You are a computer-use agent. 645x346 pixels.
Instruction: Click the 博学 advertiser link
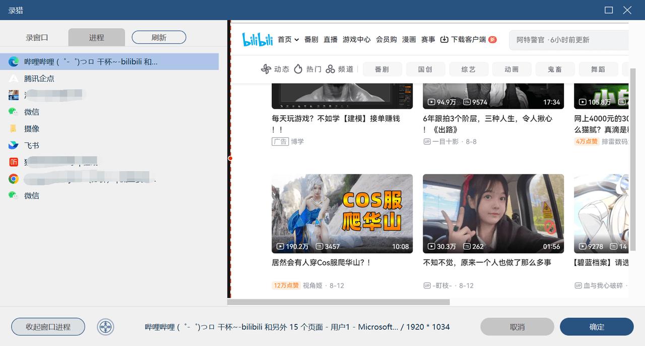[297, 142]
